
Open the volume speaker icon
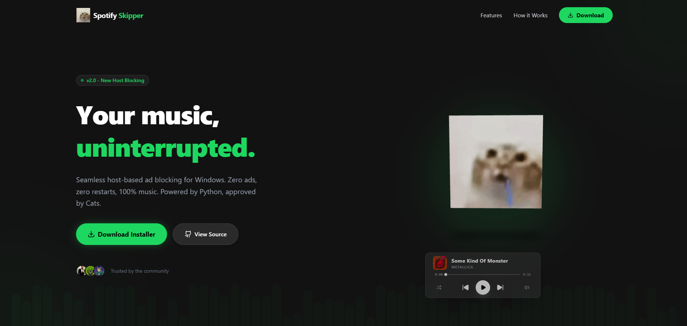527,287
